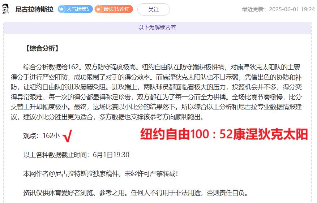Click the sentence 建议小比分胜出更为适合
The width and height of the screenshot is (317, 203).
(x=58, y=117)
